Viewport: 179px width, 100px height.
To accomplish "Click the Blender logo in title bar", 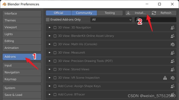I will [x=4, y=4].
